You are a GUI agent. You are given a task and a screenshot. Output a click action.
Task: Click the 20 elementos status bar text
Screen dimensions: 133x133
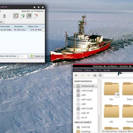[117, 131]
